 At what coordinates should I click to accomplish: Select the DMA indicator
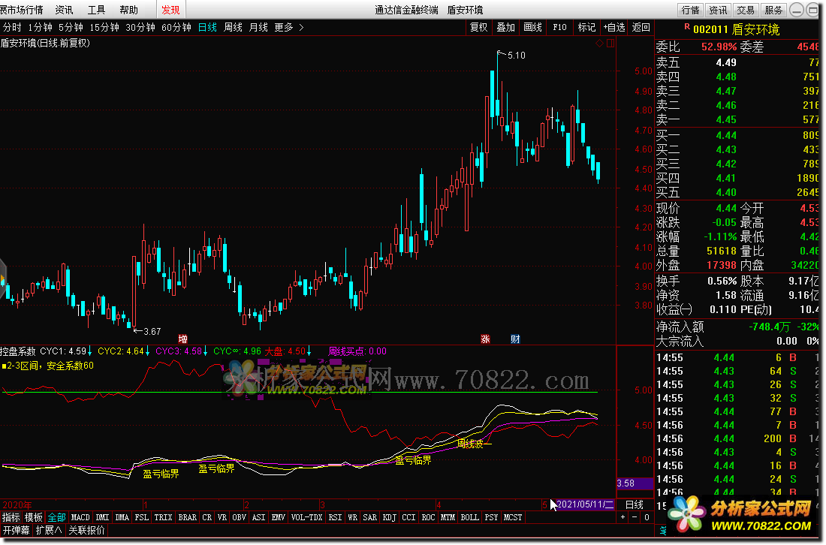[x=122, y=517]
